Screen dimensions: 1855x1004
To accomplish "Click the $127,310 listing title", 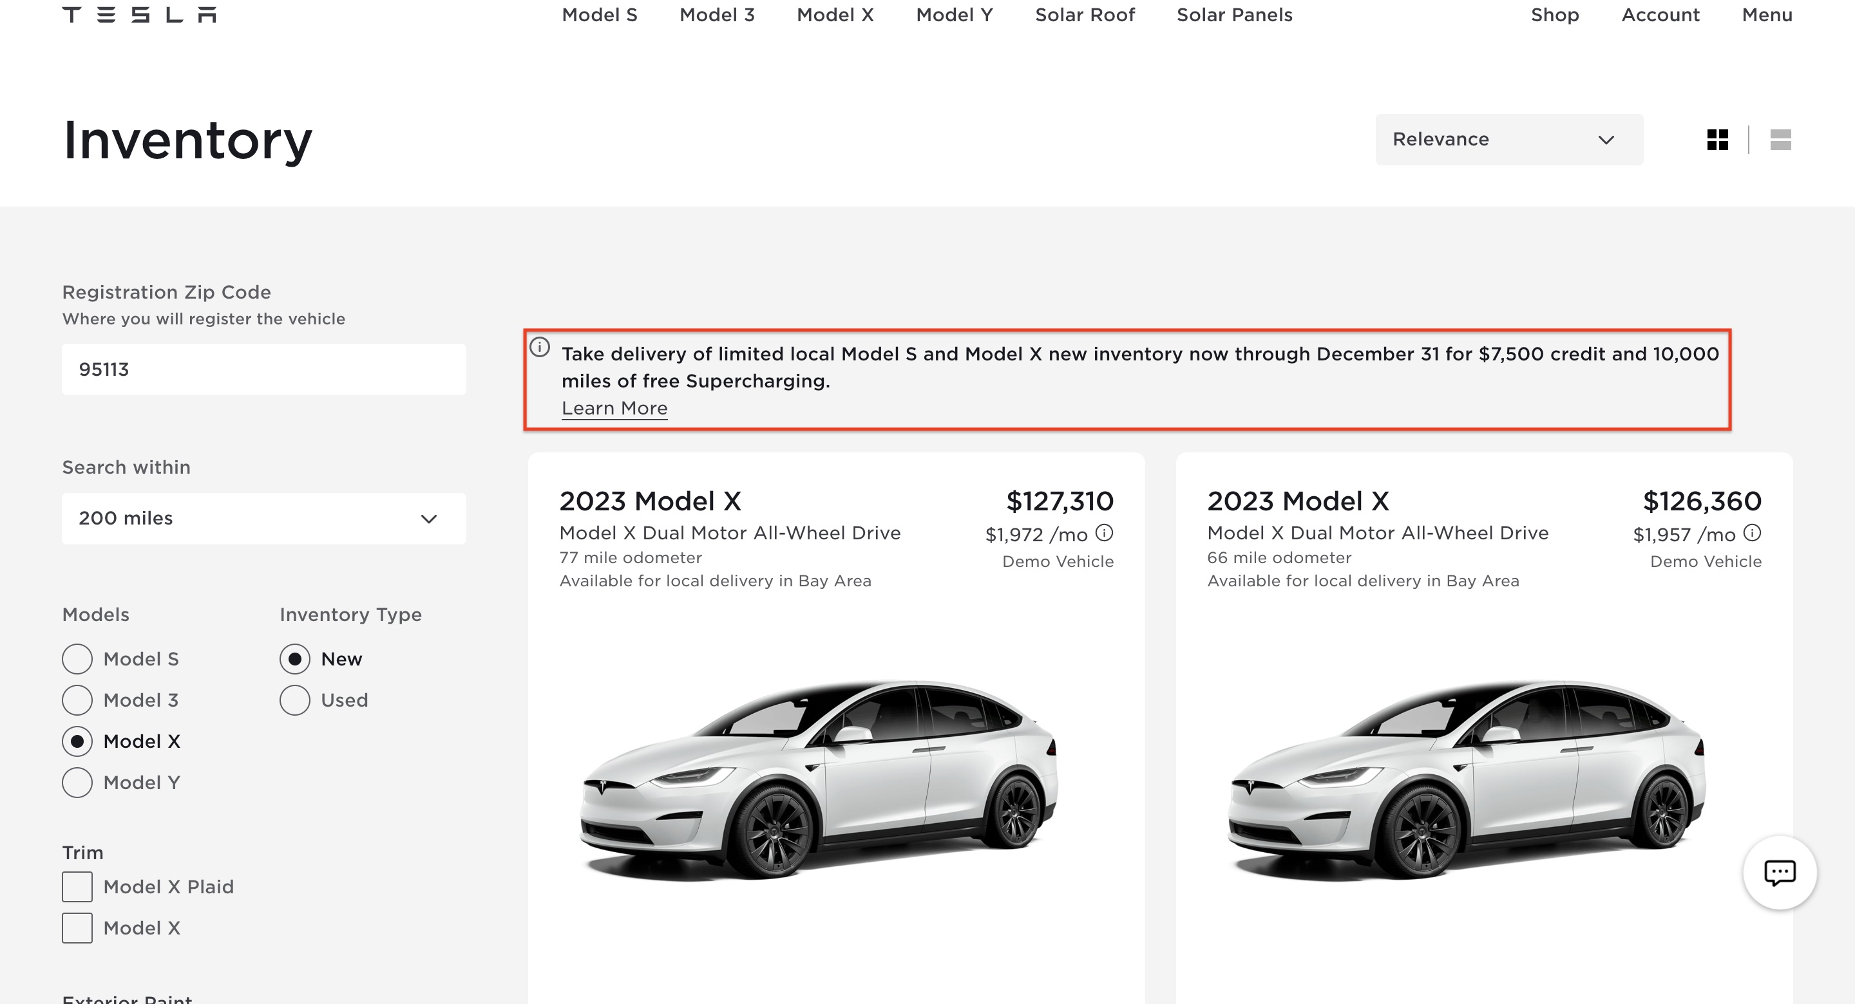I will point(651,501).
